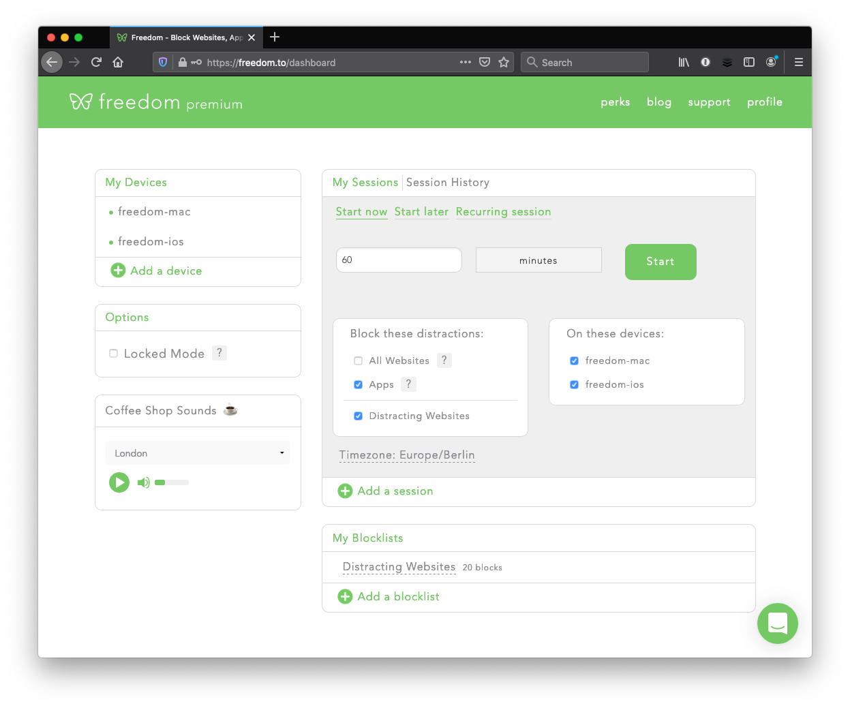Click the green plus next to Add a device
850x708 pixels.
click(x=118, y=271)
